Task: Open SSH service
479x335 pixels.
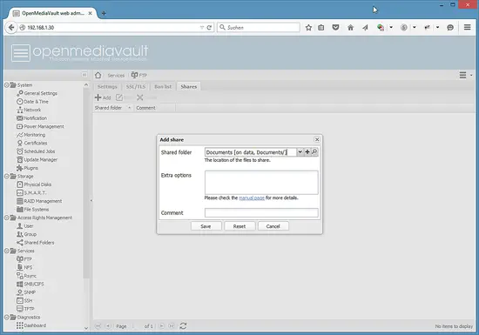Action: pyautogui.click(x=24, y=300)
